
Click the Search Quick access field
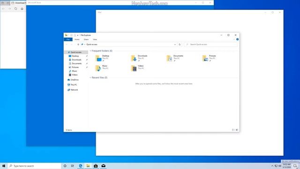click(x=210, y=45)
